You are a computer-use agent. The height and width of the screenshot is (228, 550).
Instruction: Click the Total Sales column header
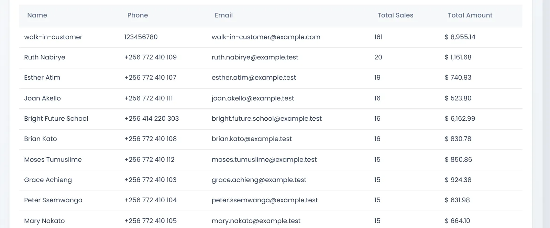[395, 15]
